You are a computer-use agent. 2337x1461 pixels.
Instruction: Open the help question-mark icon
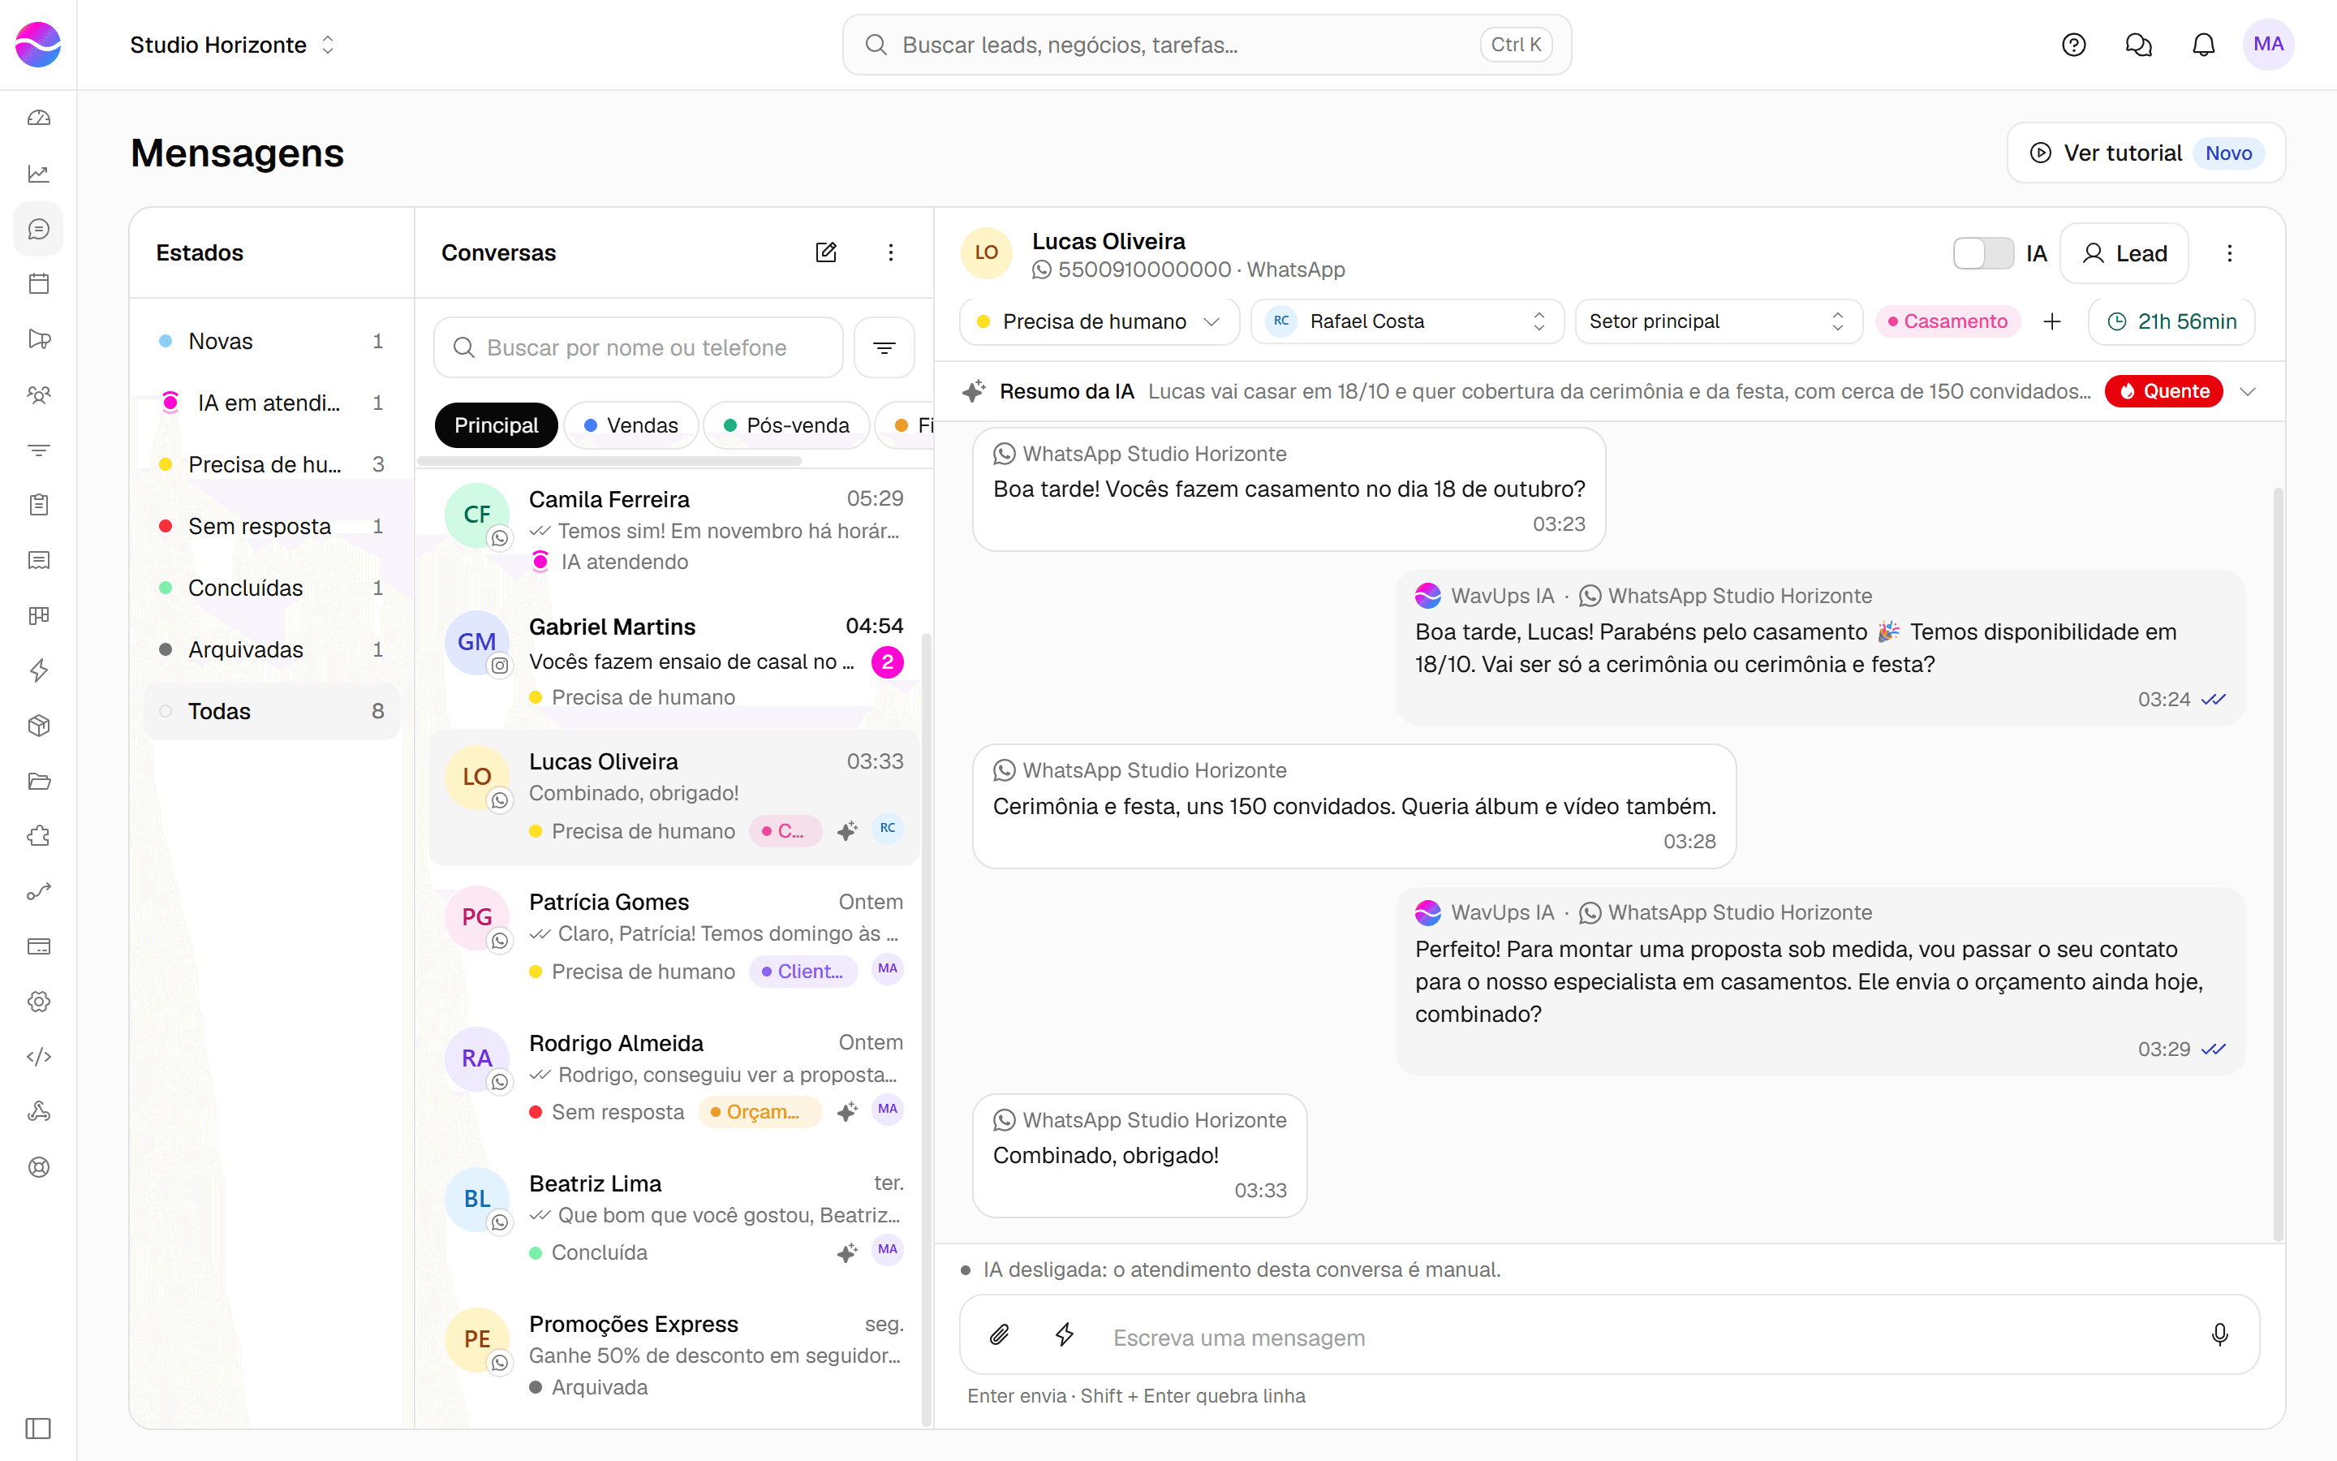[2073, 45]
